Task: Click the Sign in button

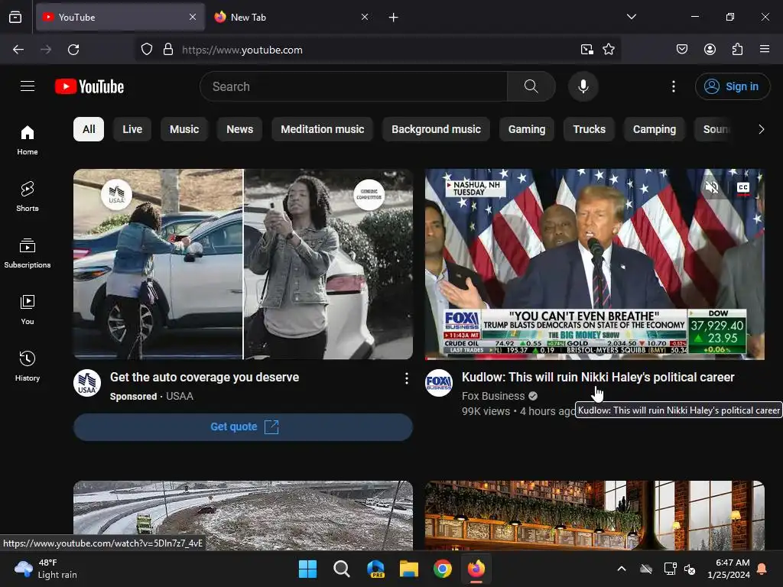Action: pos(733,86)
